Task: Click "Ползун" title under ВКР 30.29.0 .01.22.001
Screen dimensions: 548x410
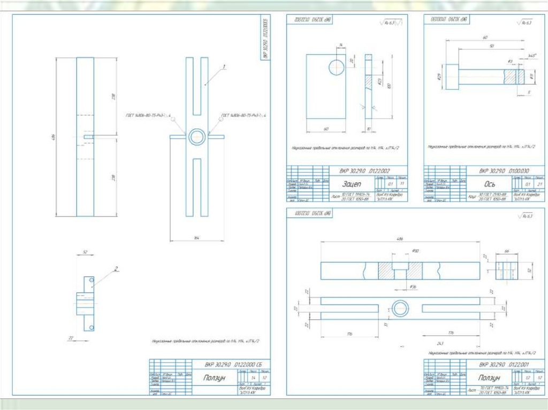Action: pos(489,377)
